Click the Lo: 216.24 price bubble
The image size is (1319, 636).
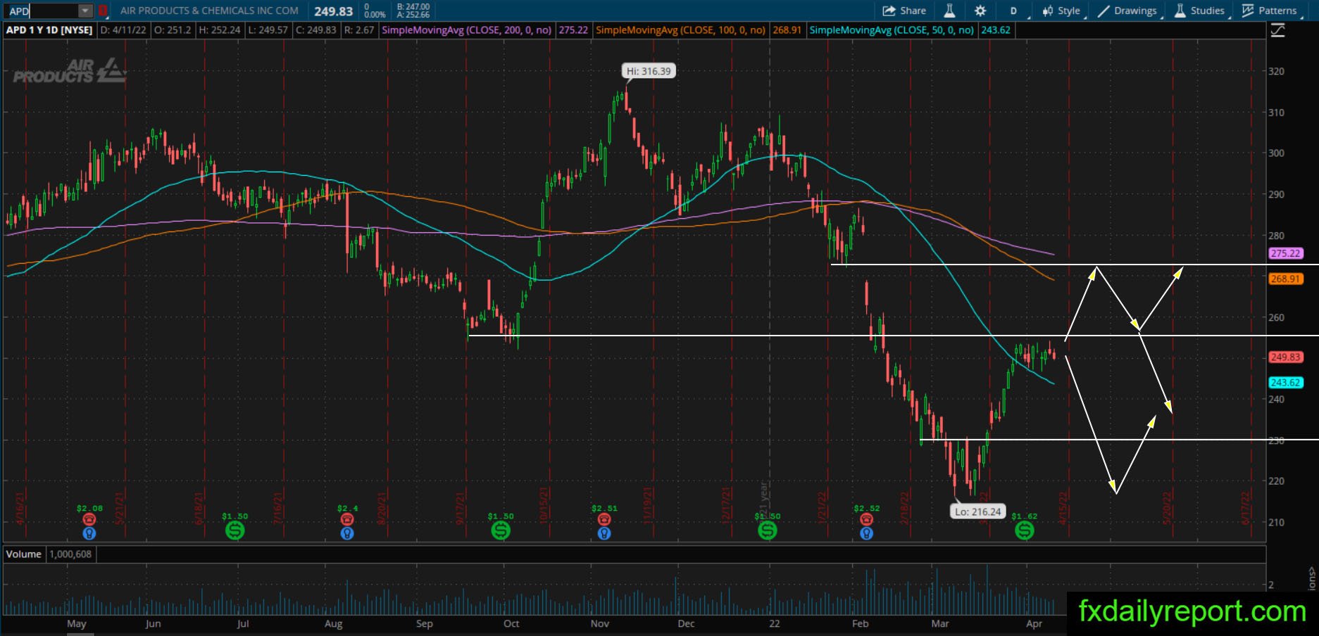tap(977, 511)
